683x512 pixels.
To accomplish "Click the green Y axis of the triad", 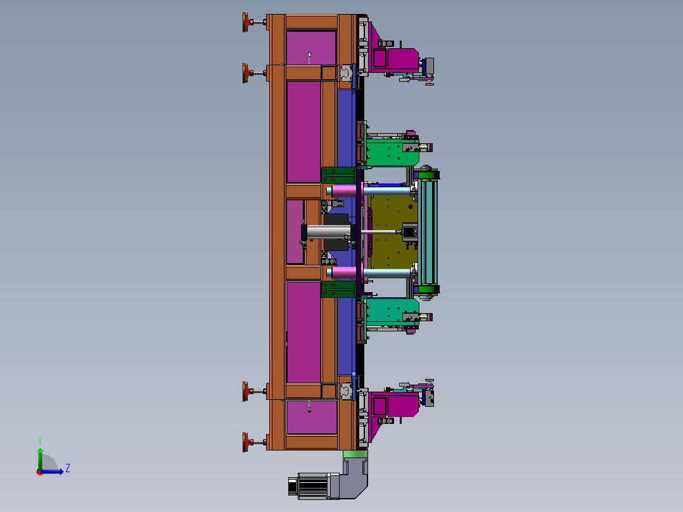I will point(40,459).
